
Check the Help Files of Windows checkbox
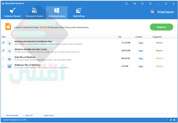click(3, 58)
